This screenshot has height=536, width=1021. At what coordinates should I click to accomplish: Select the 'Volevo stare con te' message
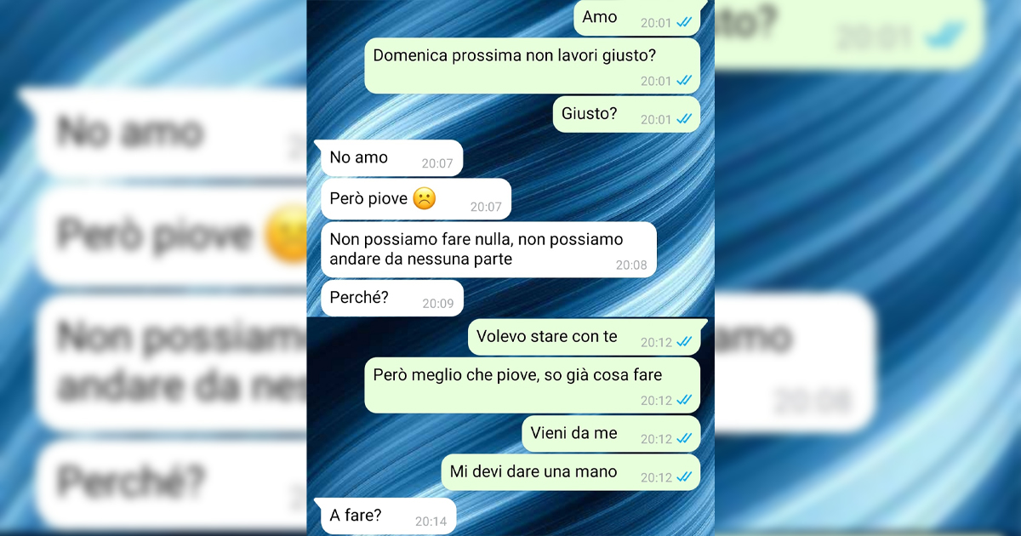[x=585, y=337]
